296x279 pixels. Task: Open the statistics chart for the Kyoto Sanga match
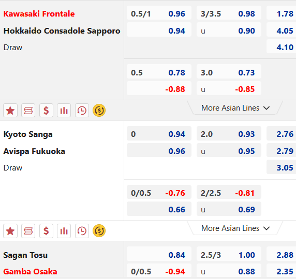(64, 231)
